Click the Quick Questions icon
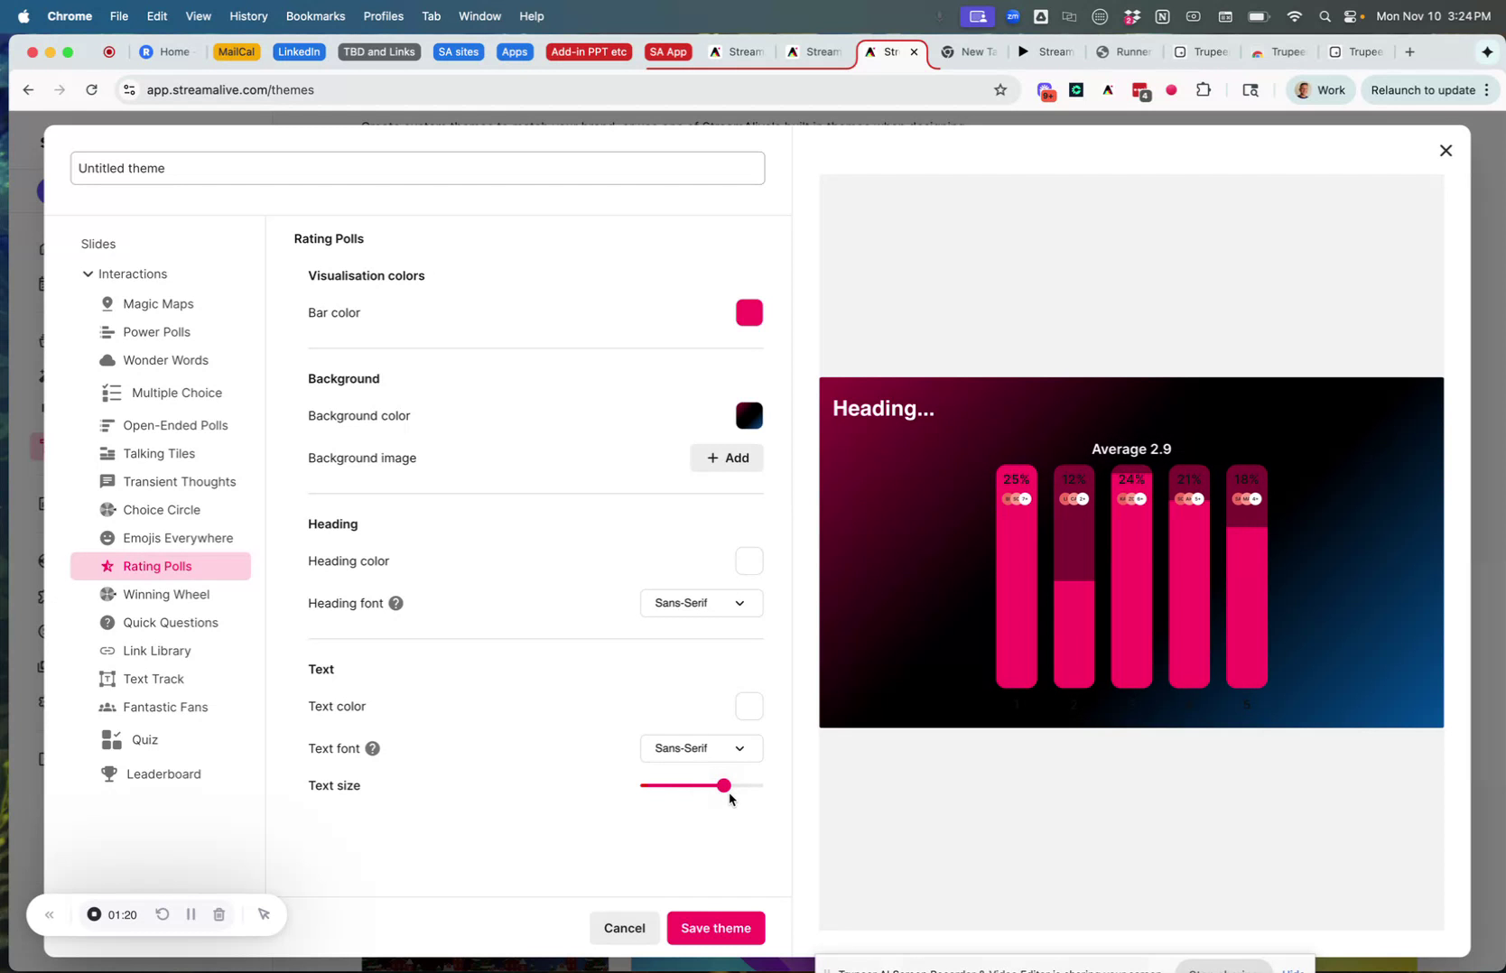 [x=107, y=623]
